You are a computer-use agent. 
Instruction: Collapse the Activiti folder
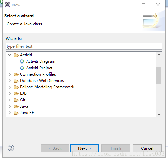(10, 55)
